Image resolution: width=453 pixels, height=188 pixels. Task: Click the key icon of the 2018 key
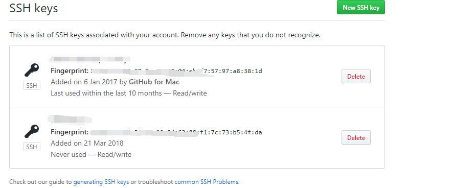[32, 131]
